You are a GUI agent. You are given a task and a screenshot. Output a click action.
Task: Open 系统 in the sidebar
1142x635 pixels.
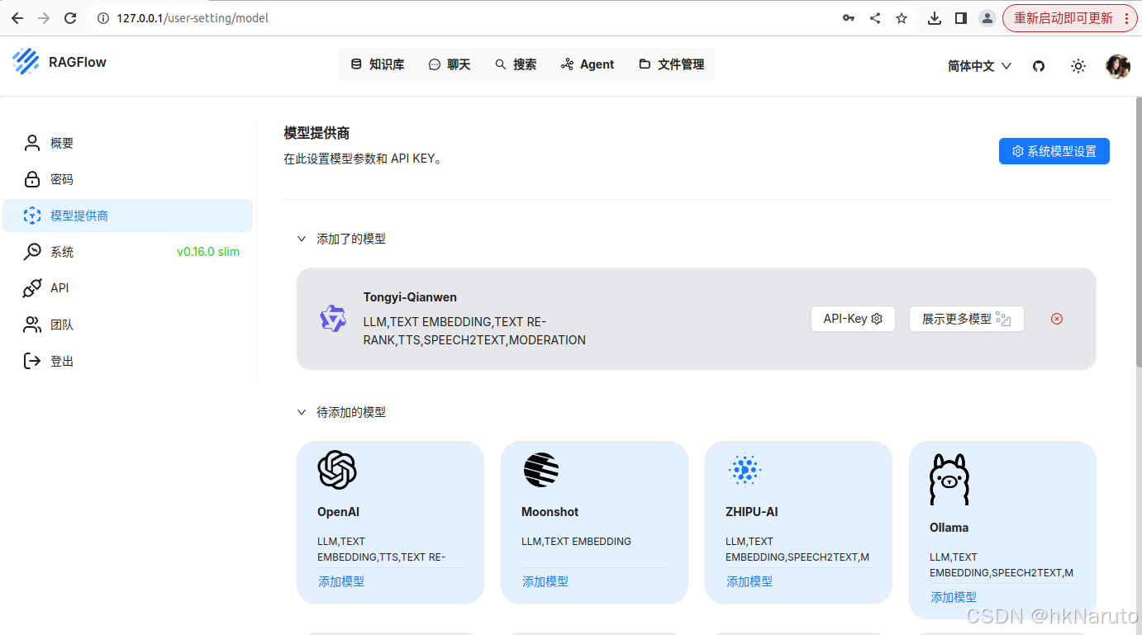click(127, 252)
